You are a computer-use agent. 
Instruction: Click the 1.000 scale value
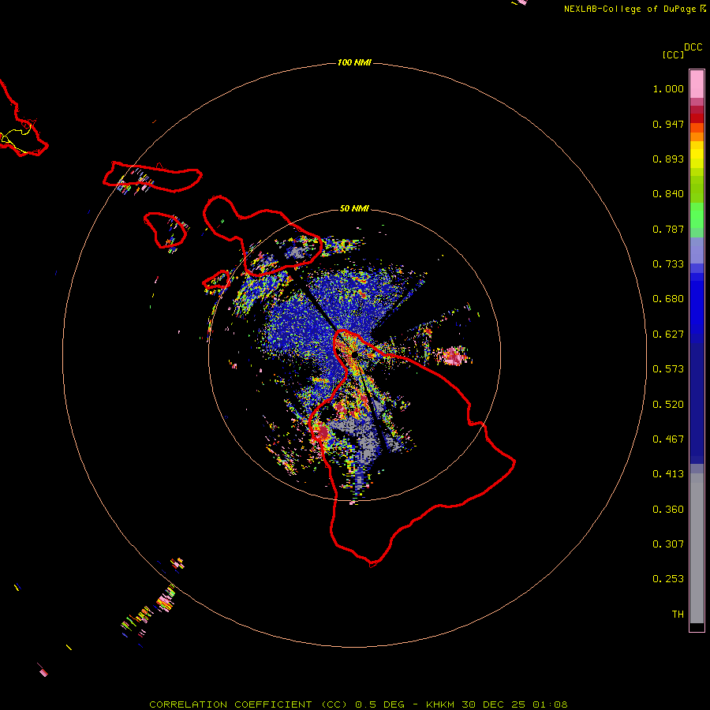coord(668,88)
